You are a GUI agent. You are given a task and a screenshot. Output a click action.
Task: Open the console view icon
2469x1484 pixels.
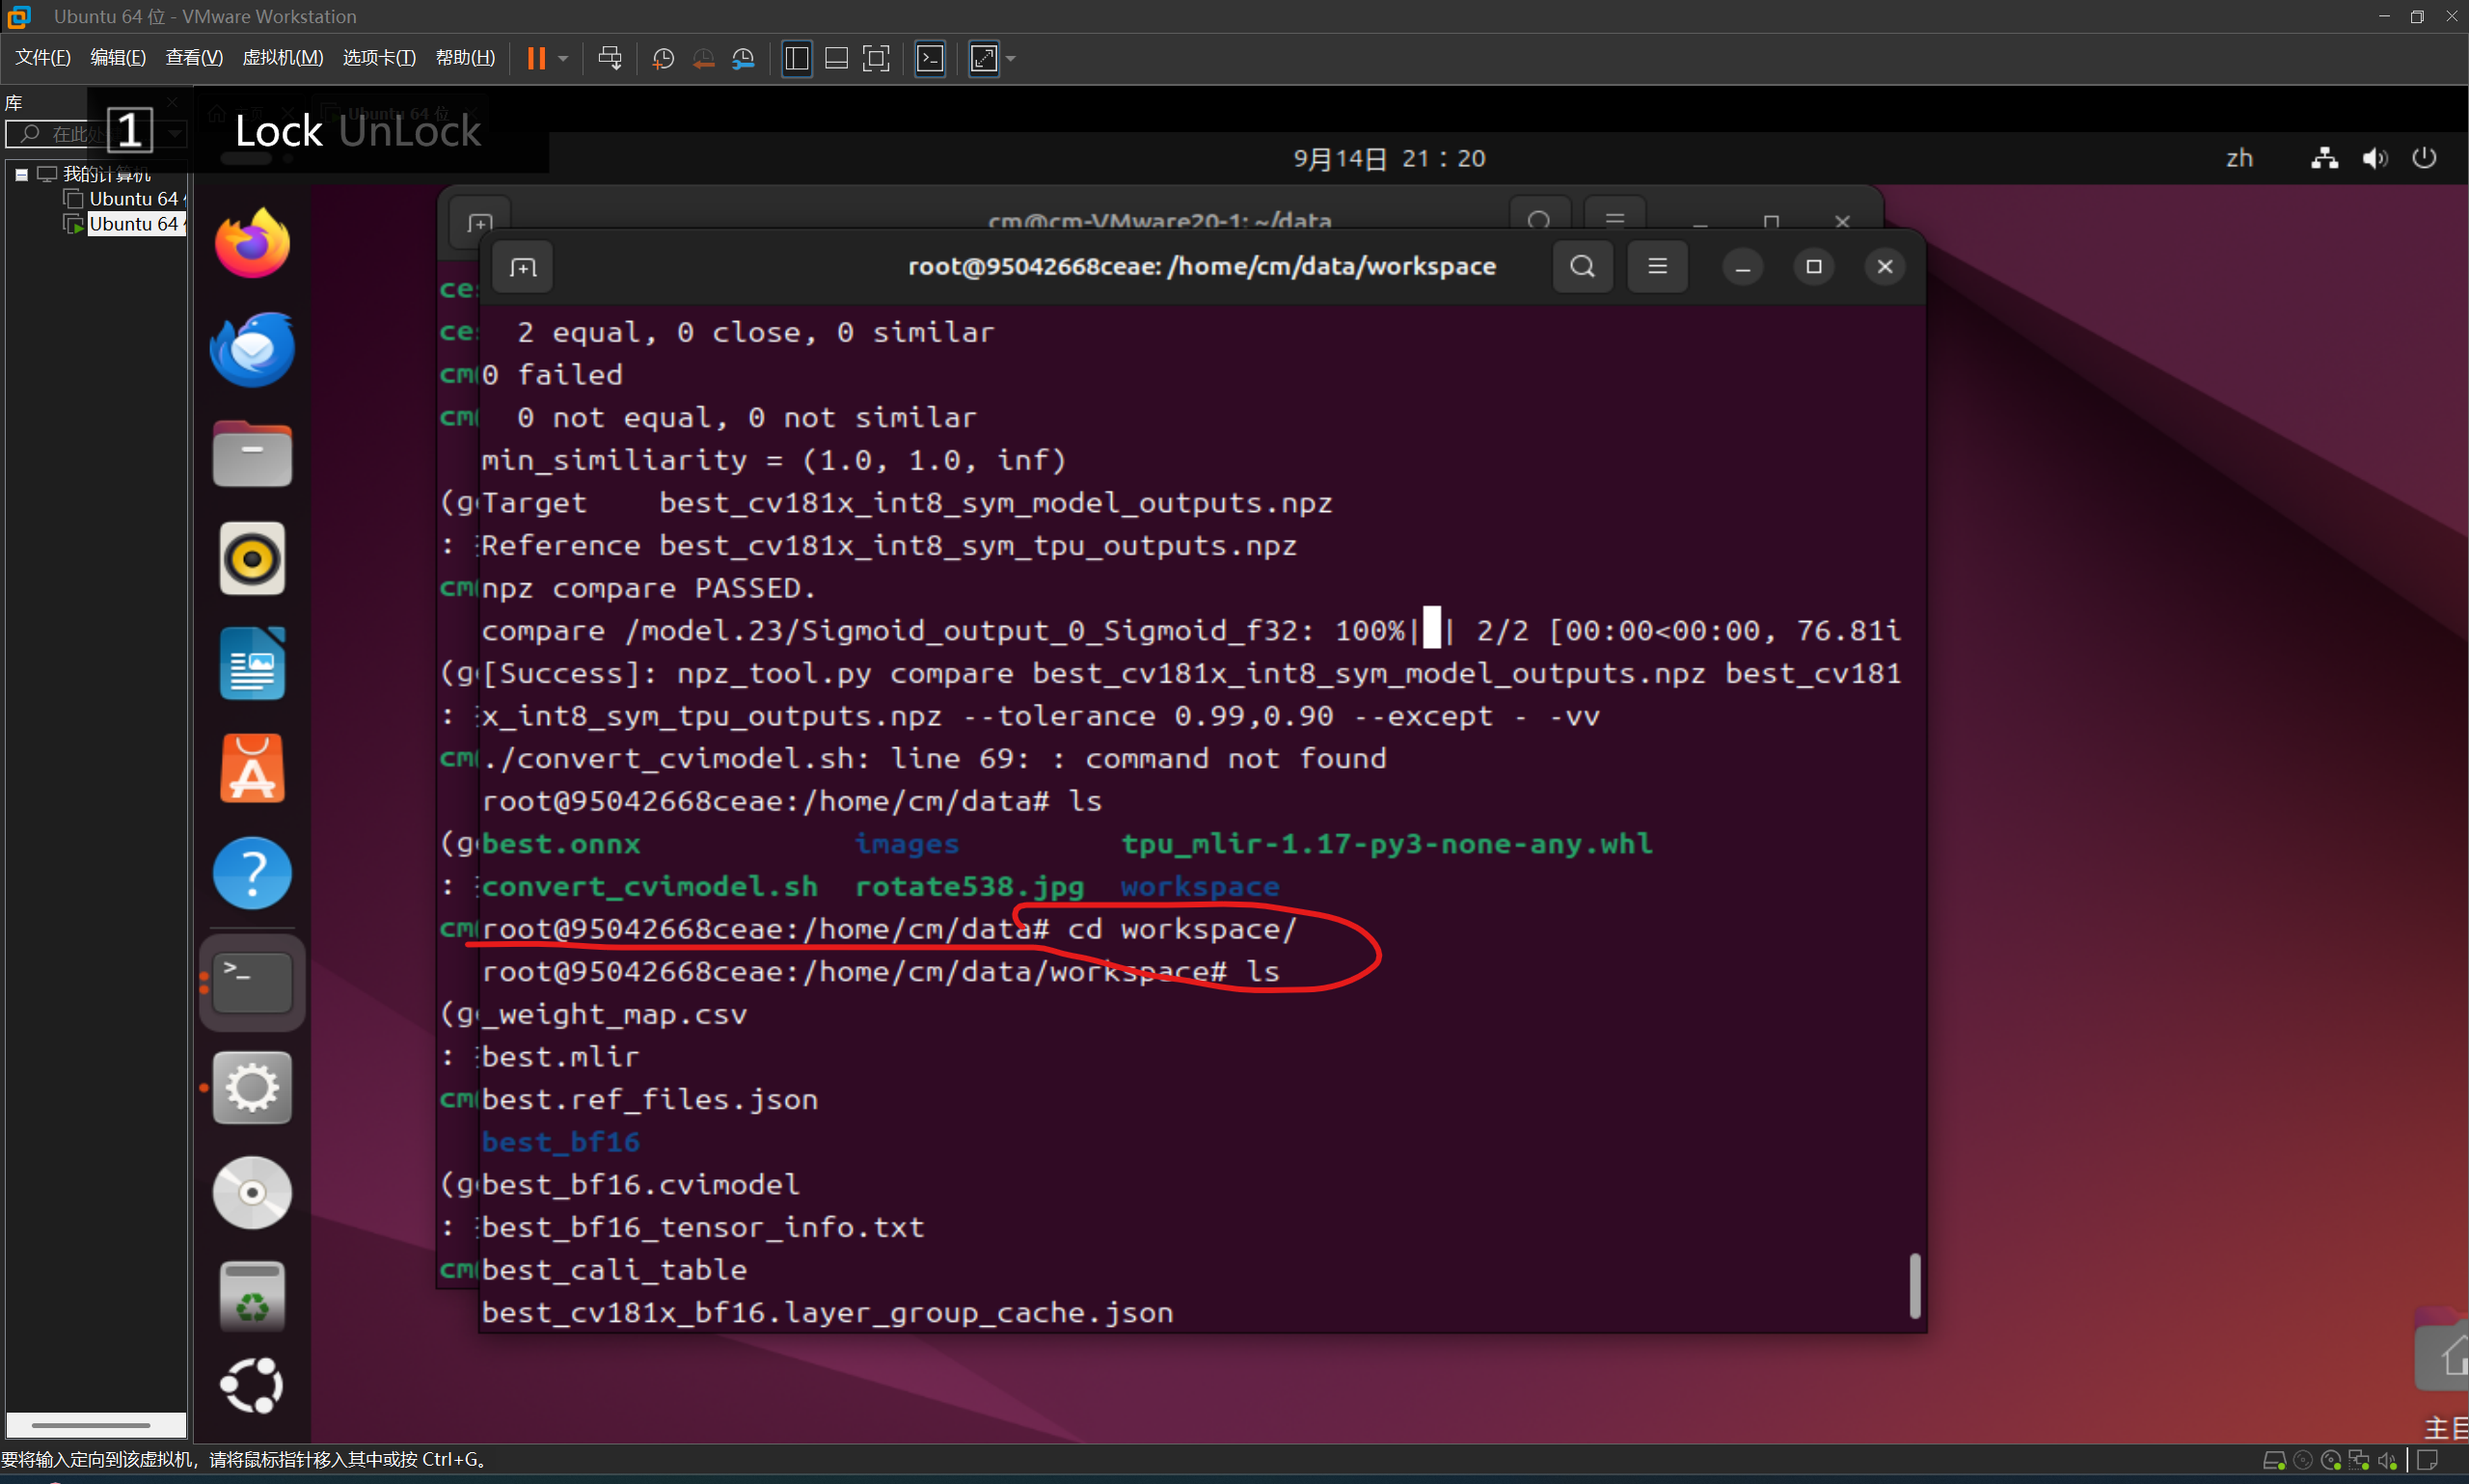pos(930,58)
